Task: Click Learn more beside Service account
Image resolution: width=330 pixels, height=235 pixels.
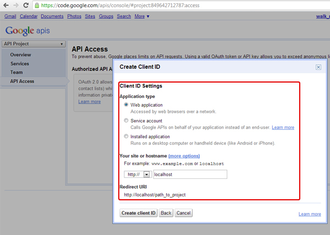Action: coord(283,127)
